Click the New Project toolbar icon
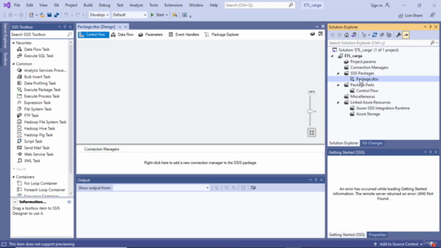 pos(31,15)
